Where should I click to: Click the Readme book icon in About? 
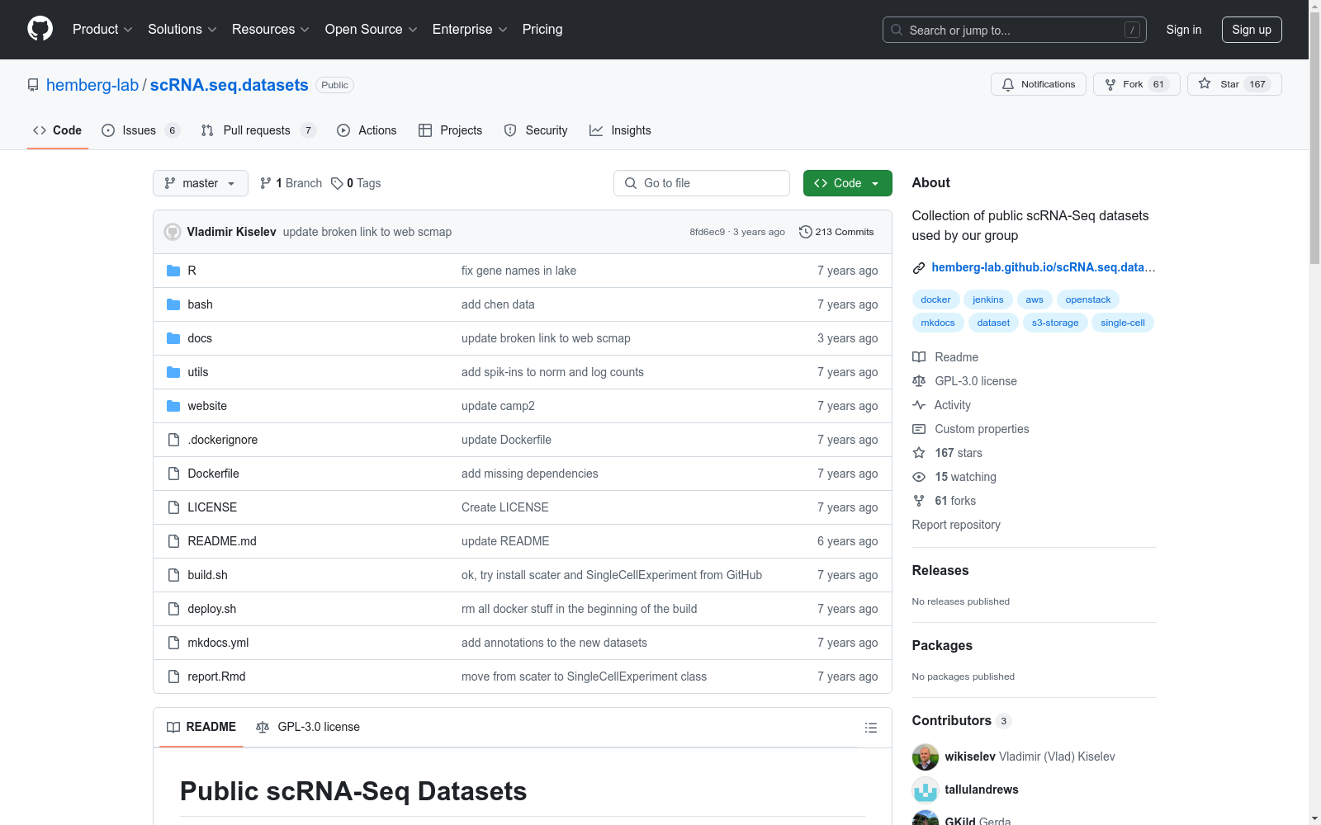(919, 357)
